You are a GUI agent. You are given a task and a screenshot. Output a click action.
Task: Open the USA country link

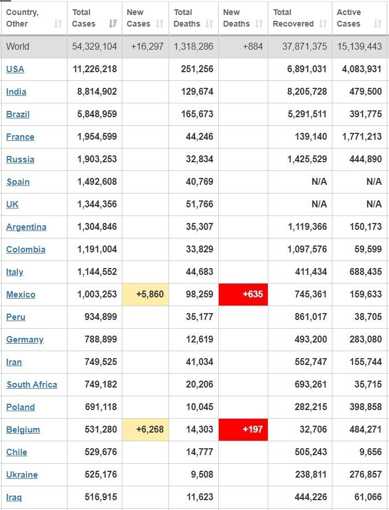pos(15,69)
